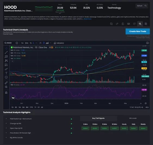Select the 1D date range
153x145 pixels.
tap(13, 107)
